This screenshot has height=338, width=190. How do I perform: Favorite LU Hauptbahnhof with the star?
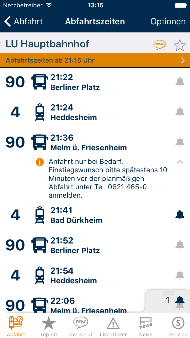[x=180, y=45]
